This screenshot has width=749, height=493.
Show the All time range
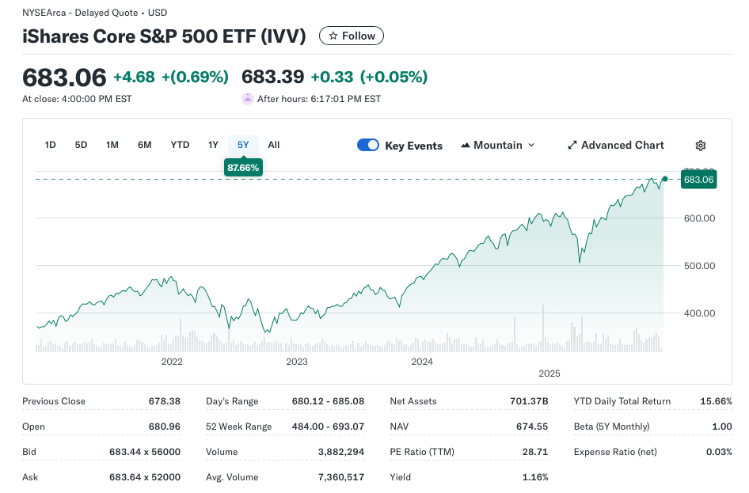click(274, 145)
